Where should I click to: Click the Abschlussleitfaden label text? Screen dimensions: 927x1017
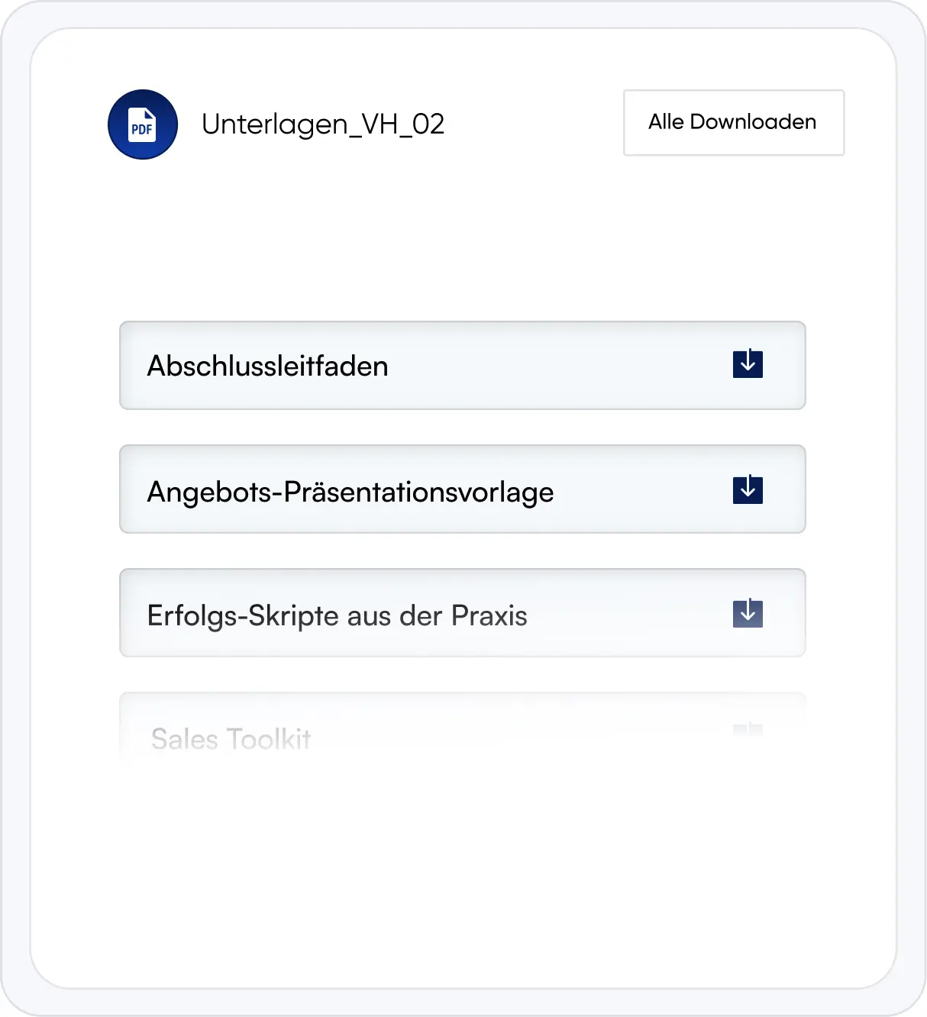(268, 366)
